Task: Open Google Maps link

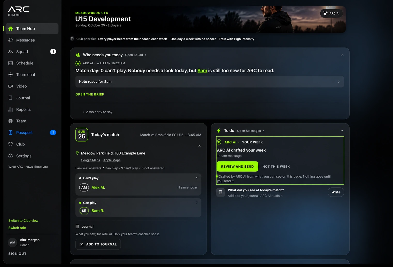Action: click(90, 160)
